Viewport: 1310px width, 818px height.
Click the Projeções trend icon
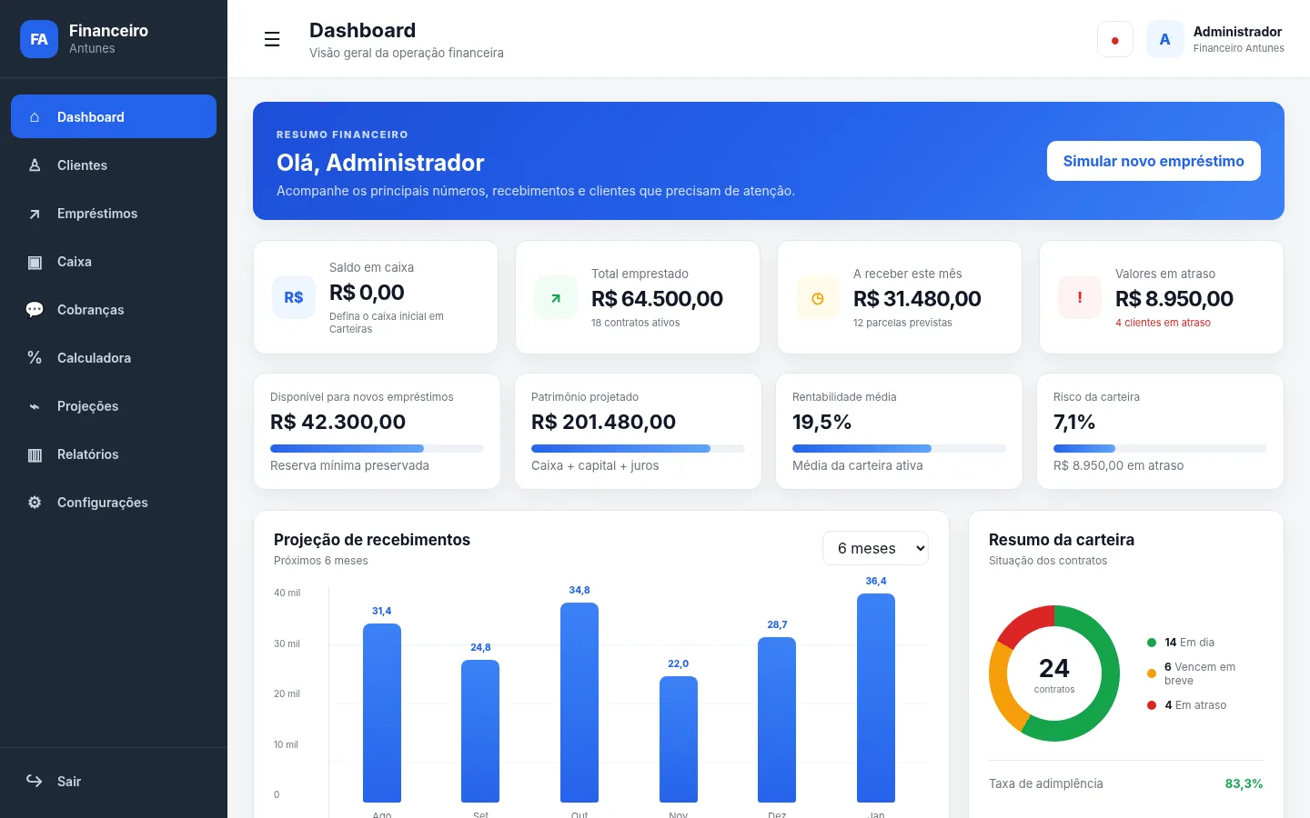pos(35,405)
